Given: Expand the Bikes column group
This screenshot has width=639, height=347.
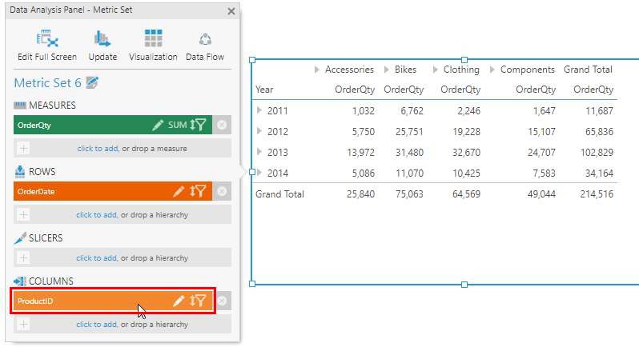Looking at the screenshot, I should tap(388, 70).
